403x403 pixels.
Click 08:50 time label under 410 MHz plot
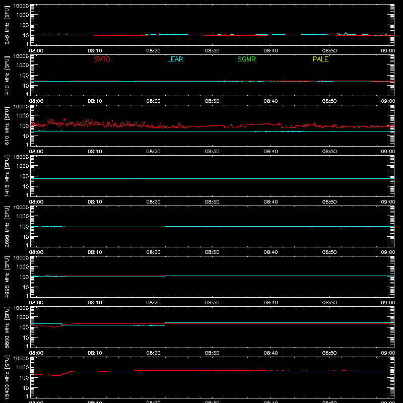click(x=329, y=101)
